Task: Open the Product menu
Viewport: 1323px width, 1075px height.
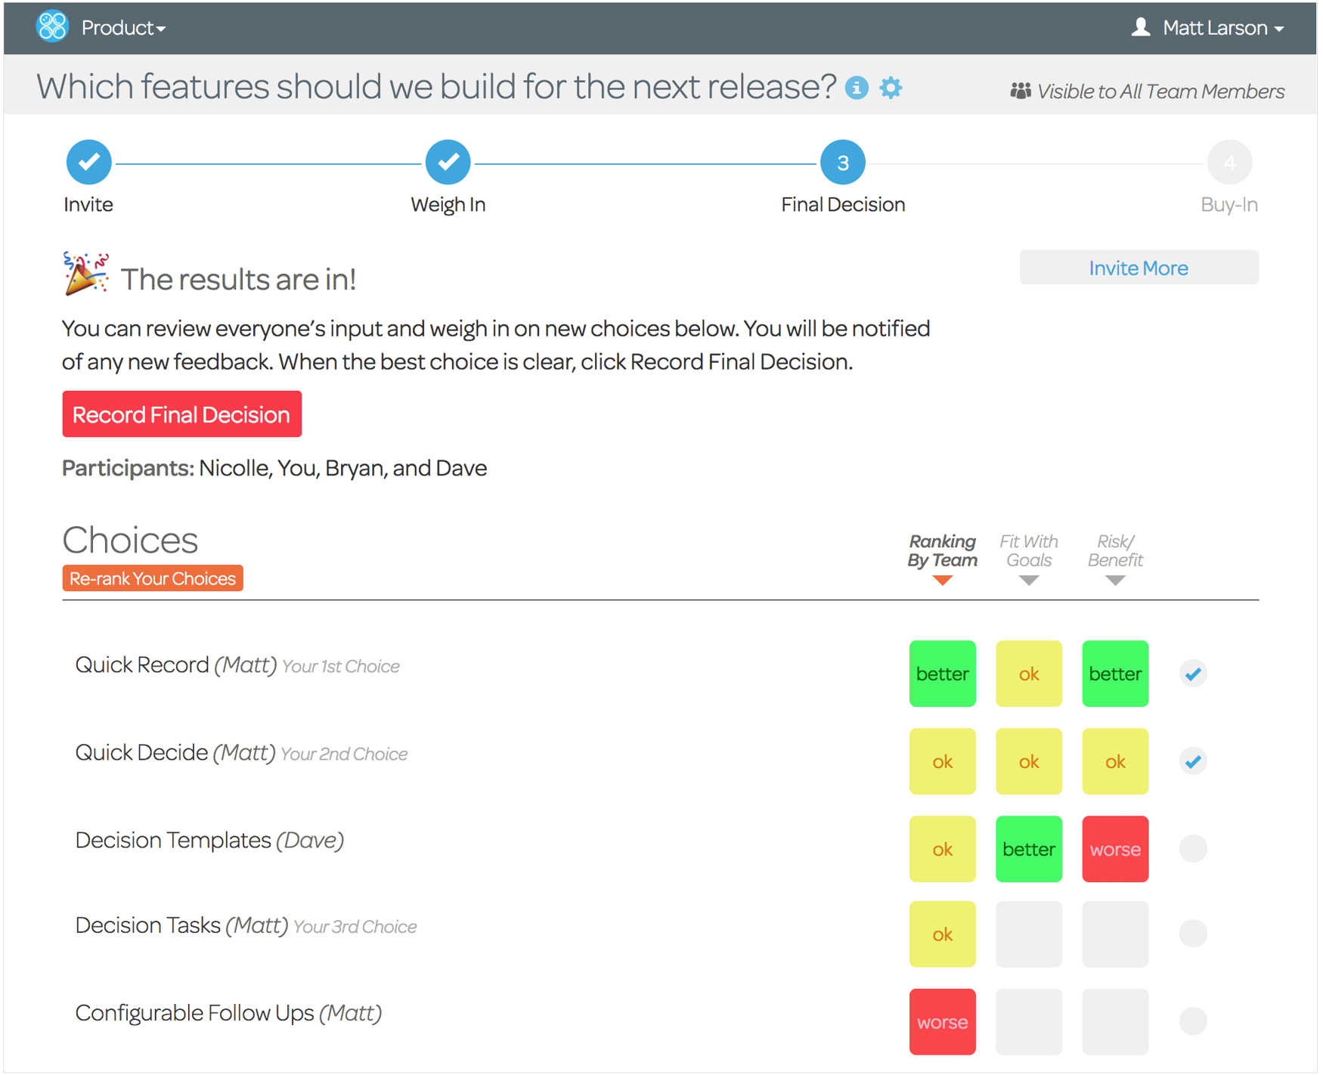Action: [x=122, y=27]
